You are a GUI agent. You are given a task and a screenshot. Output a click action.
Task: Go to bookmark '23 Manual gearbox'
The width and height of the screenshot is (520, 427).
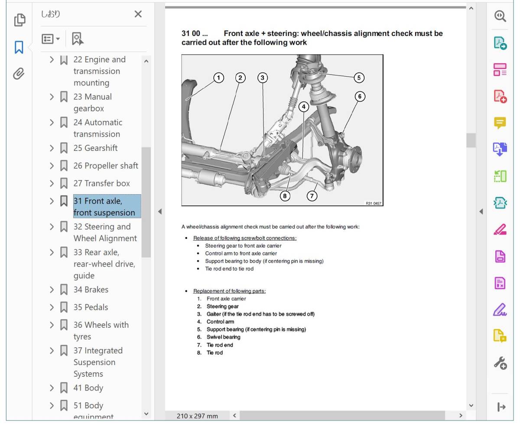[92, 102]
